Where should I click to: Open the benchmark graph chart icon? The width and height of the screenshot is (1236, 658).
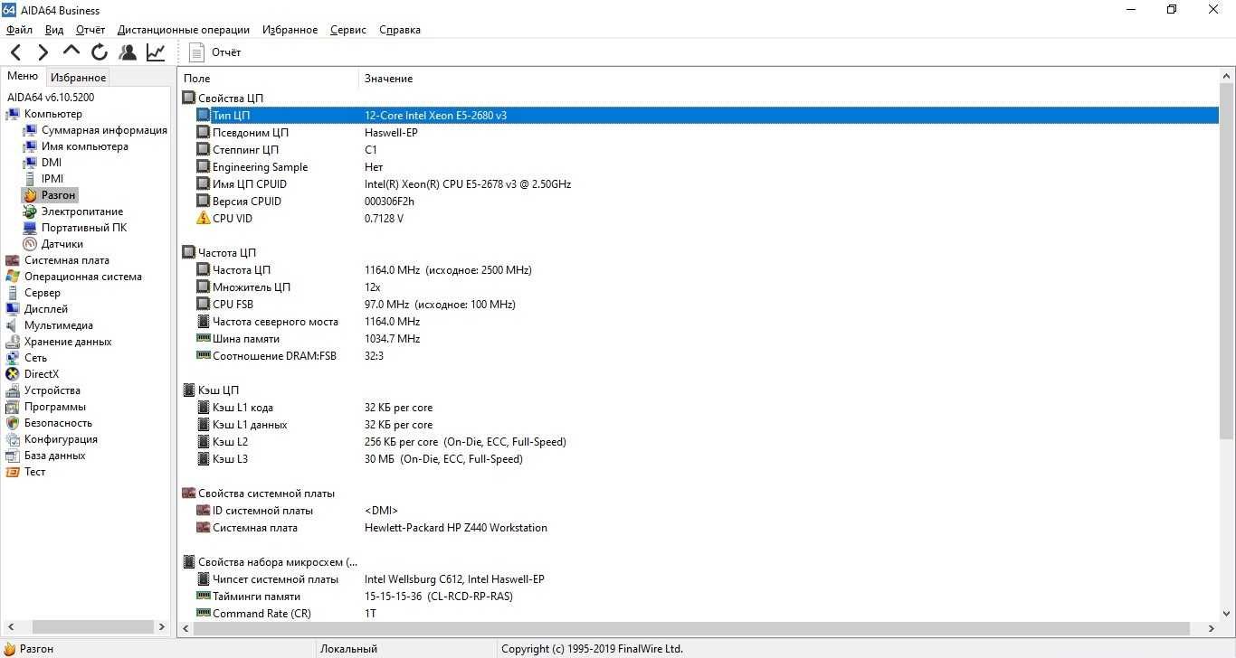pyautogui.click(x=156, y=52)
